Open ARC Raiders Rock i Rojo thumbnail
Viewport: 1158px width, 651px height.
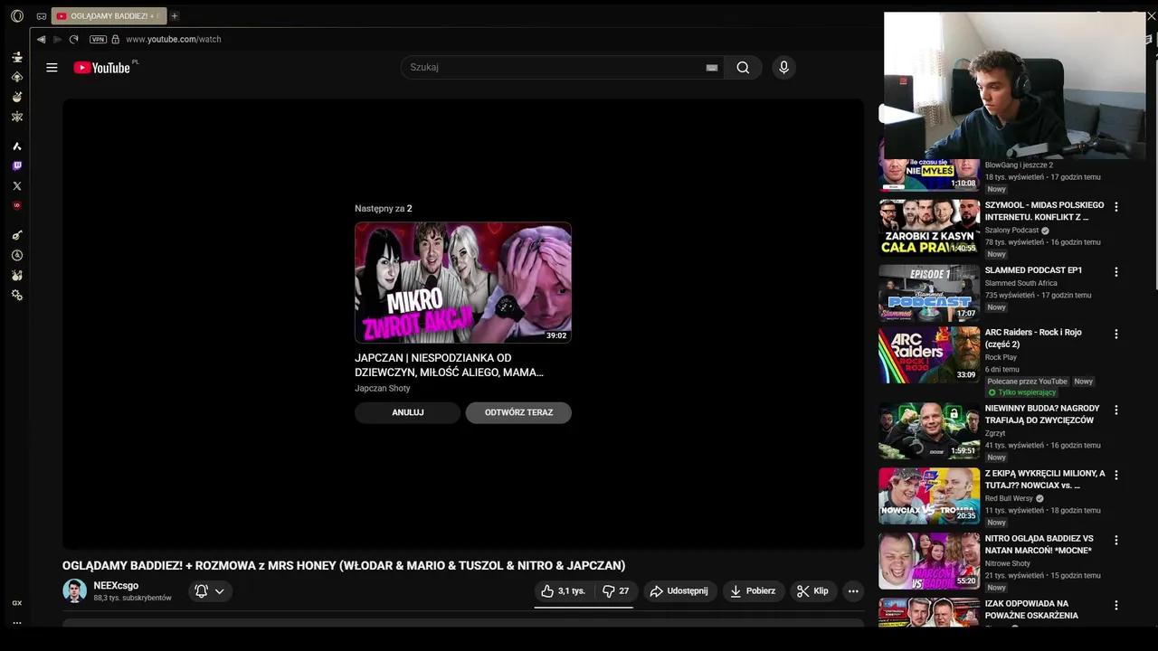(x=929, y=355)
